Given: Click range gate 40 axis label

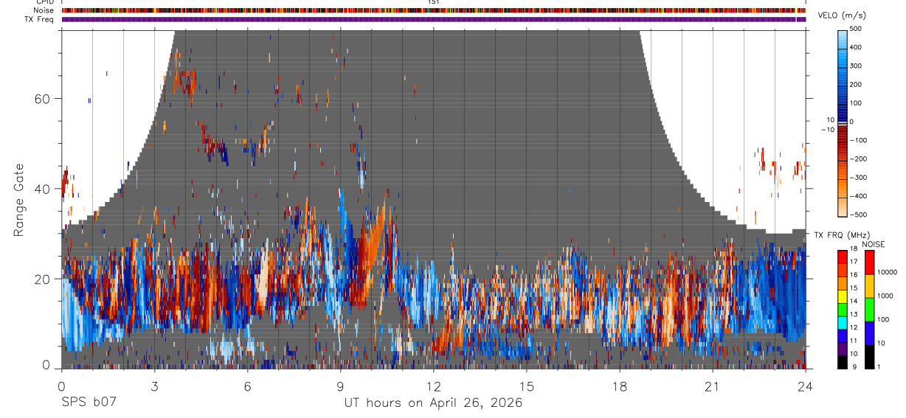Looking at the screenshot, I should [x=41, y=189].
